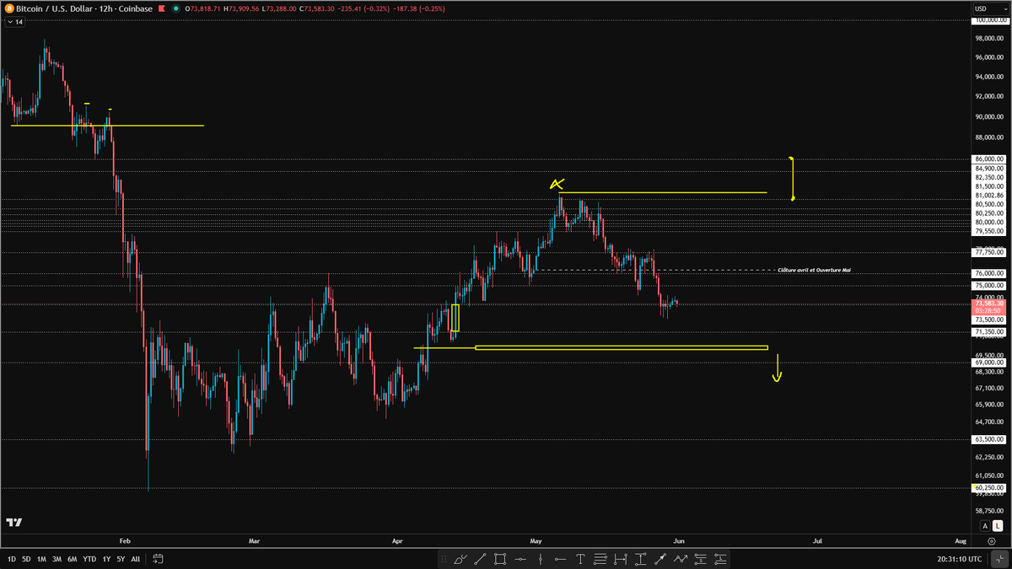The width and height of the screenshot is (1012, 569).
Task: Click the green market status dot
Action: (x=175, y=8)
